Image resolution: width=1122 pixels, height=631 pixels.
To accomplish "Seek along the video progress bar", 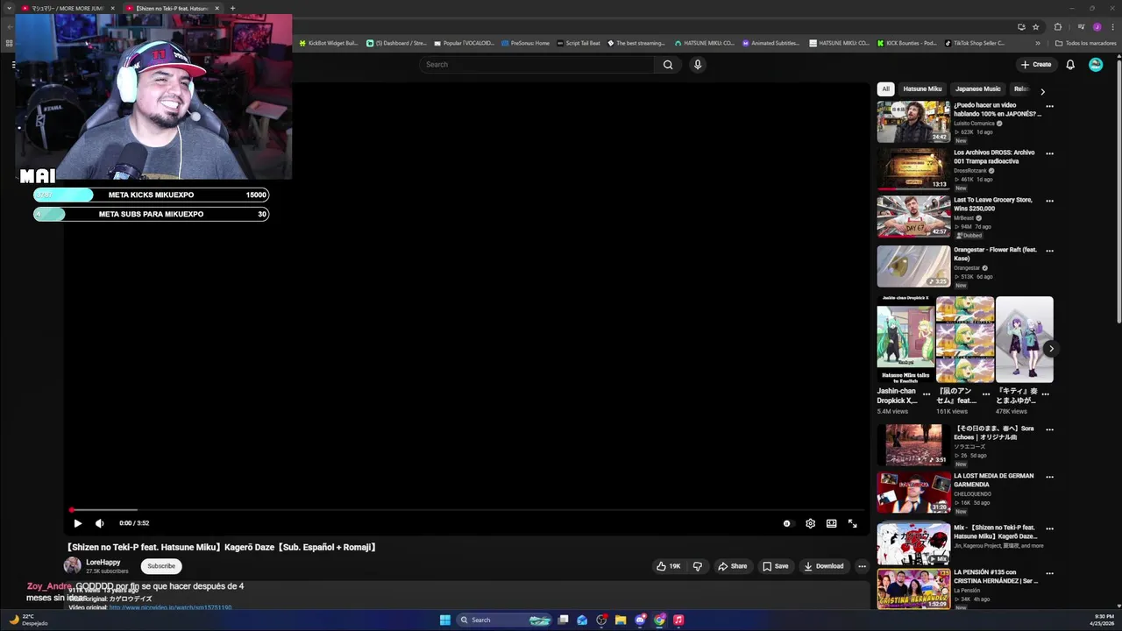I will coord(466,509).
